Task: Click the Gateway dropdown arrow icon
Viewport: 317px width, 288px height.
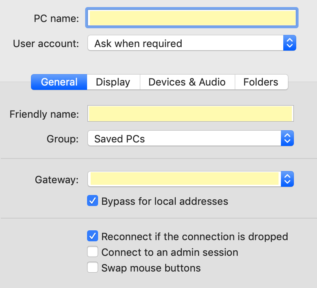Action: click(x=287, y=179)
